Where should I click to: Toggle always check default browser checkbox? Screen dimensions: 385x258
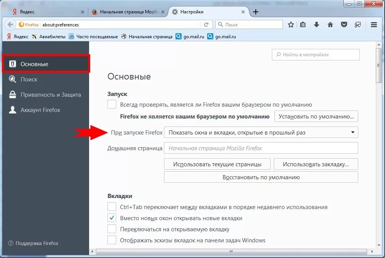pos(112,104)
